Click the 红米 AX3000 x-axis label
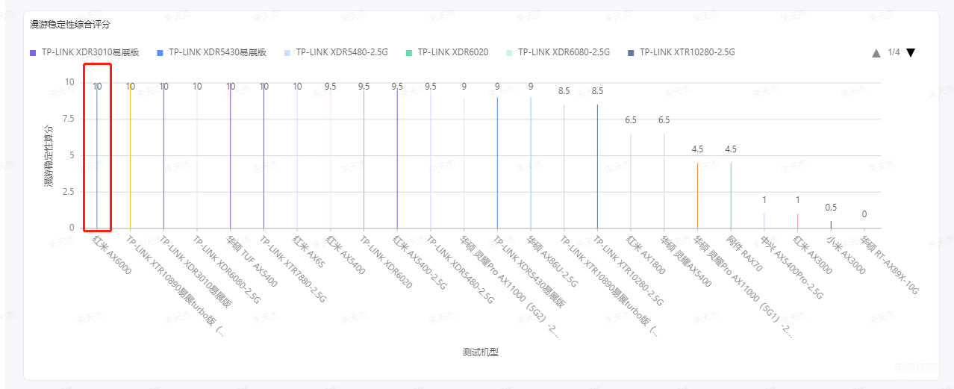954x389 pixels. [x=813, y=255]
